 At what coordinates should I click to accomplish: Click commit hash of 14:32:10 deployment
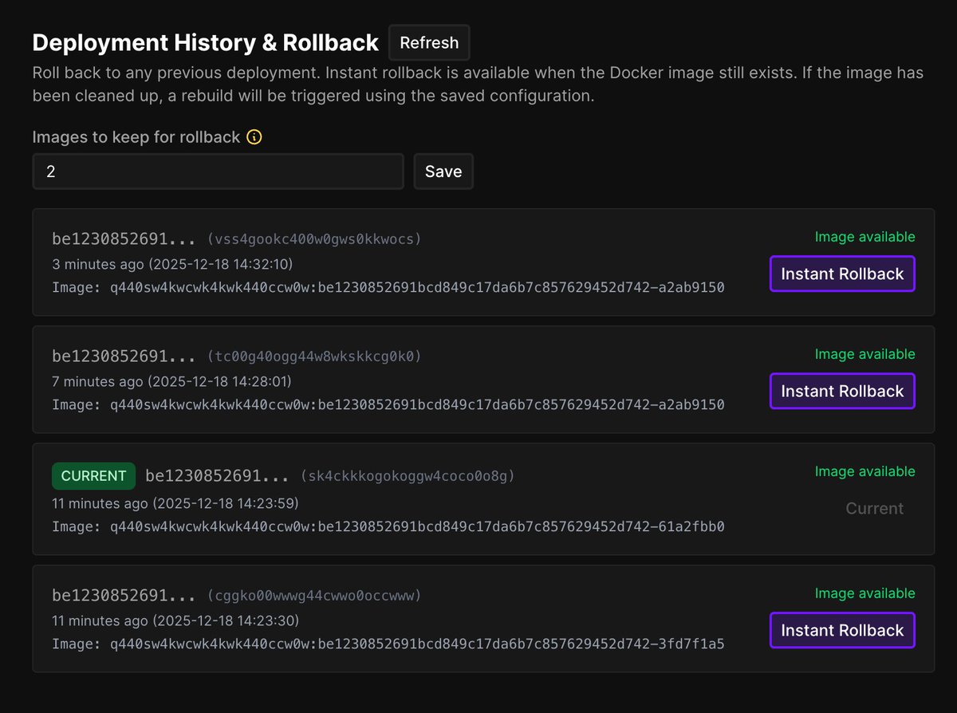[124, 238]
